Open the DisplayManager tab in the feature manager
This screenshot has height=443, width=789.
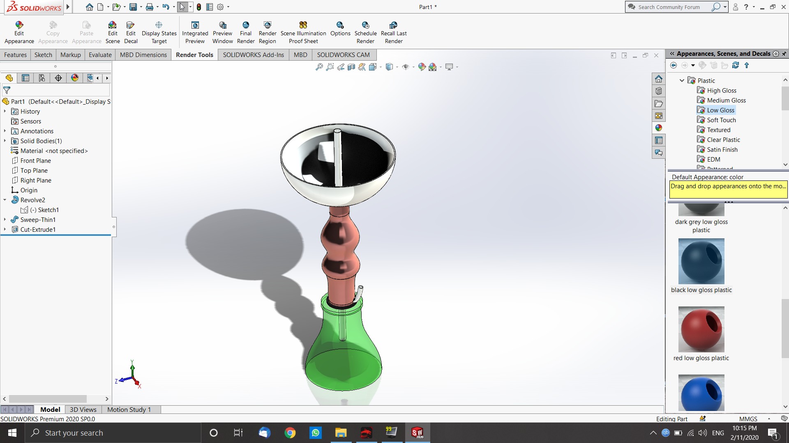click(75, 78)
